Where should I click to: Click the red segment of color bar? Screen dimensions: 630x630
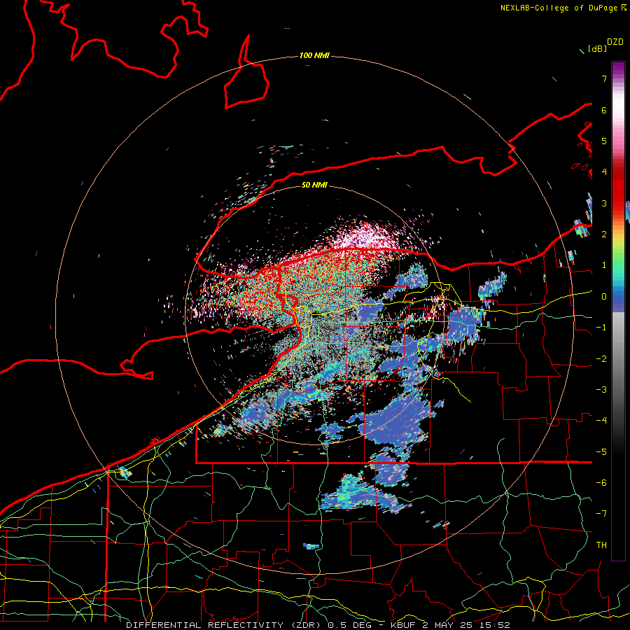[x=618, y=189]
